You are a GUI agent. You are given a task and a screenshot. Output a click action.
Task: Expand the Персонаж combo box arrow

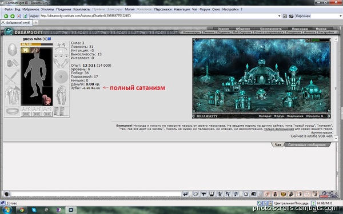341,16
